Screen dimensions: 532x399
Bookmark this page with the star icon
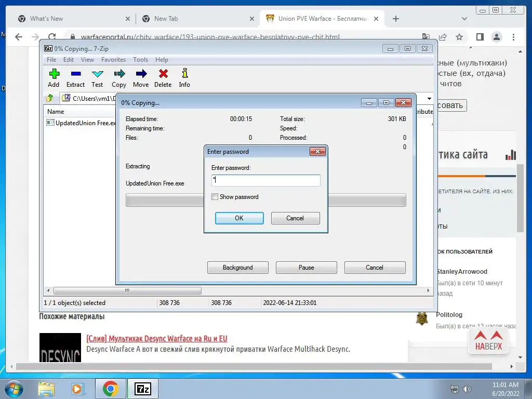459,37
